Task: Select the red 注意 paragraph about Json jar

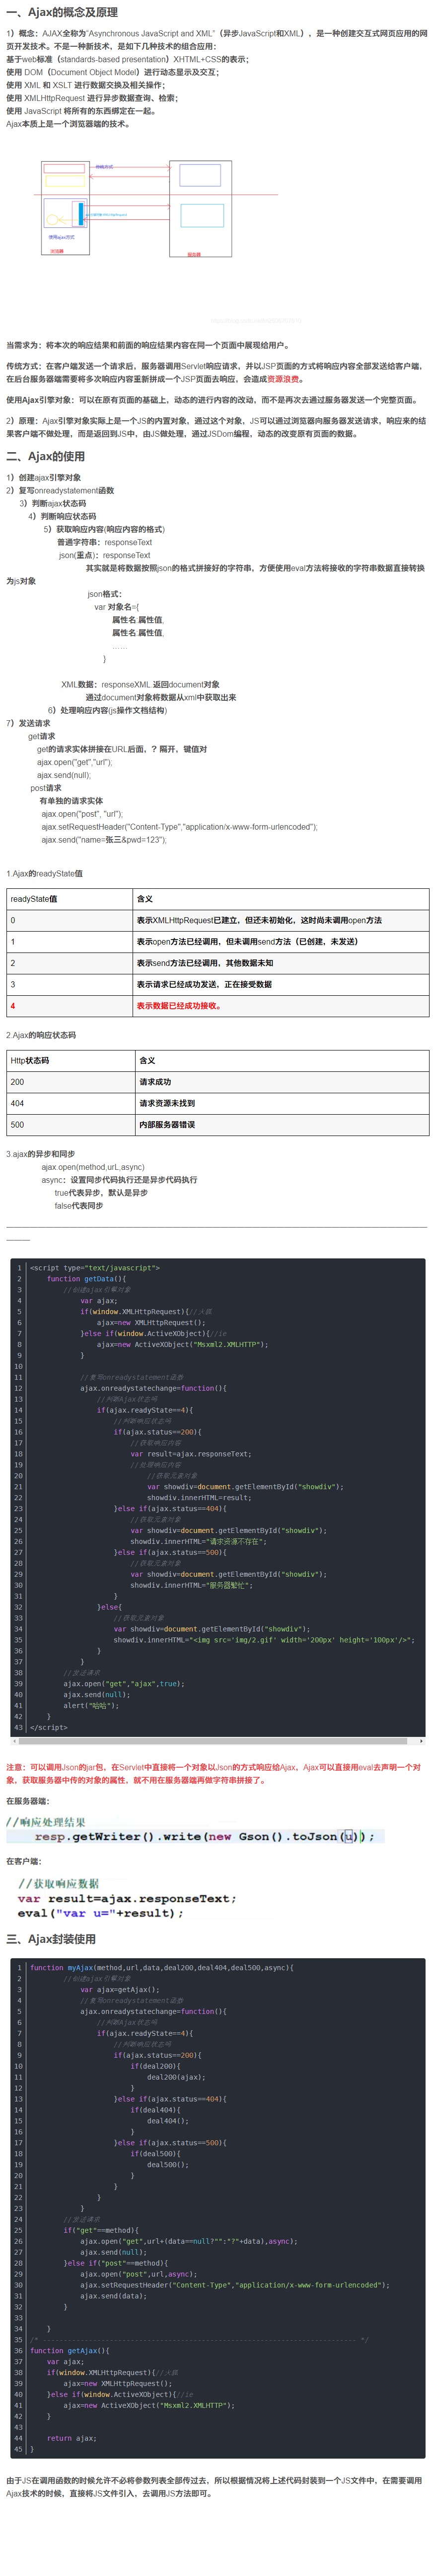Action: click(x=215, y=1774)
